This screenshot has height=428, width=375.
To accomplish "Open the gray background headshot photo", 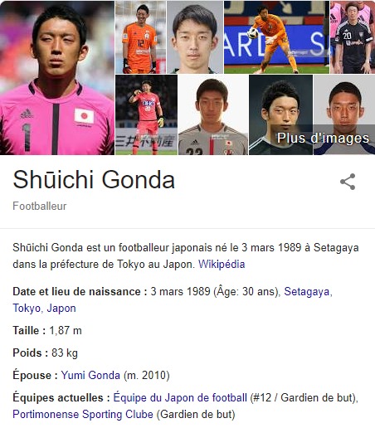I will [195, 37].
